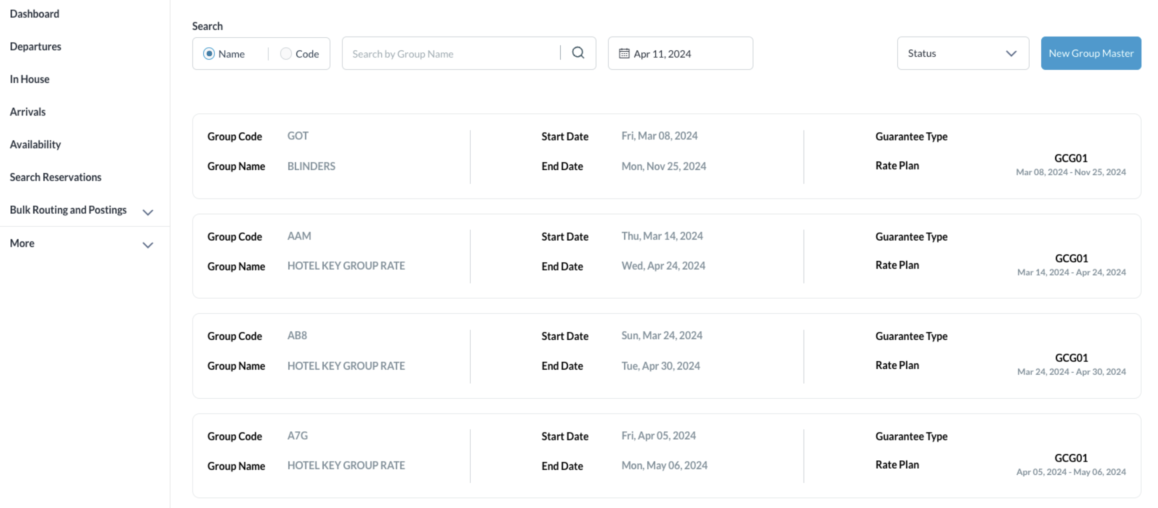Screen dimensions: 1158x508
Task: Click group code AB8
Action: pos(297,335)
